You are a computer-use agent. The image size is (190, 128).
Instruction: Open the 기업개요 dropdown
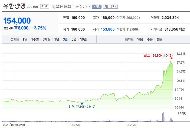110,6
